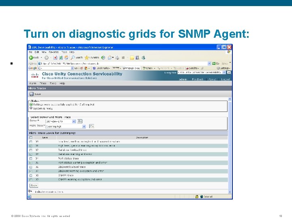The width and height of the screenshot is (292, 219).
Task: Open Google toolbar Bookmarks
Action: click(x=101, y=68)
